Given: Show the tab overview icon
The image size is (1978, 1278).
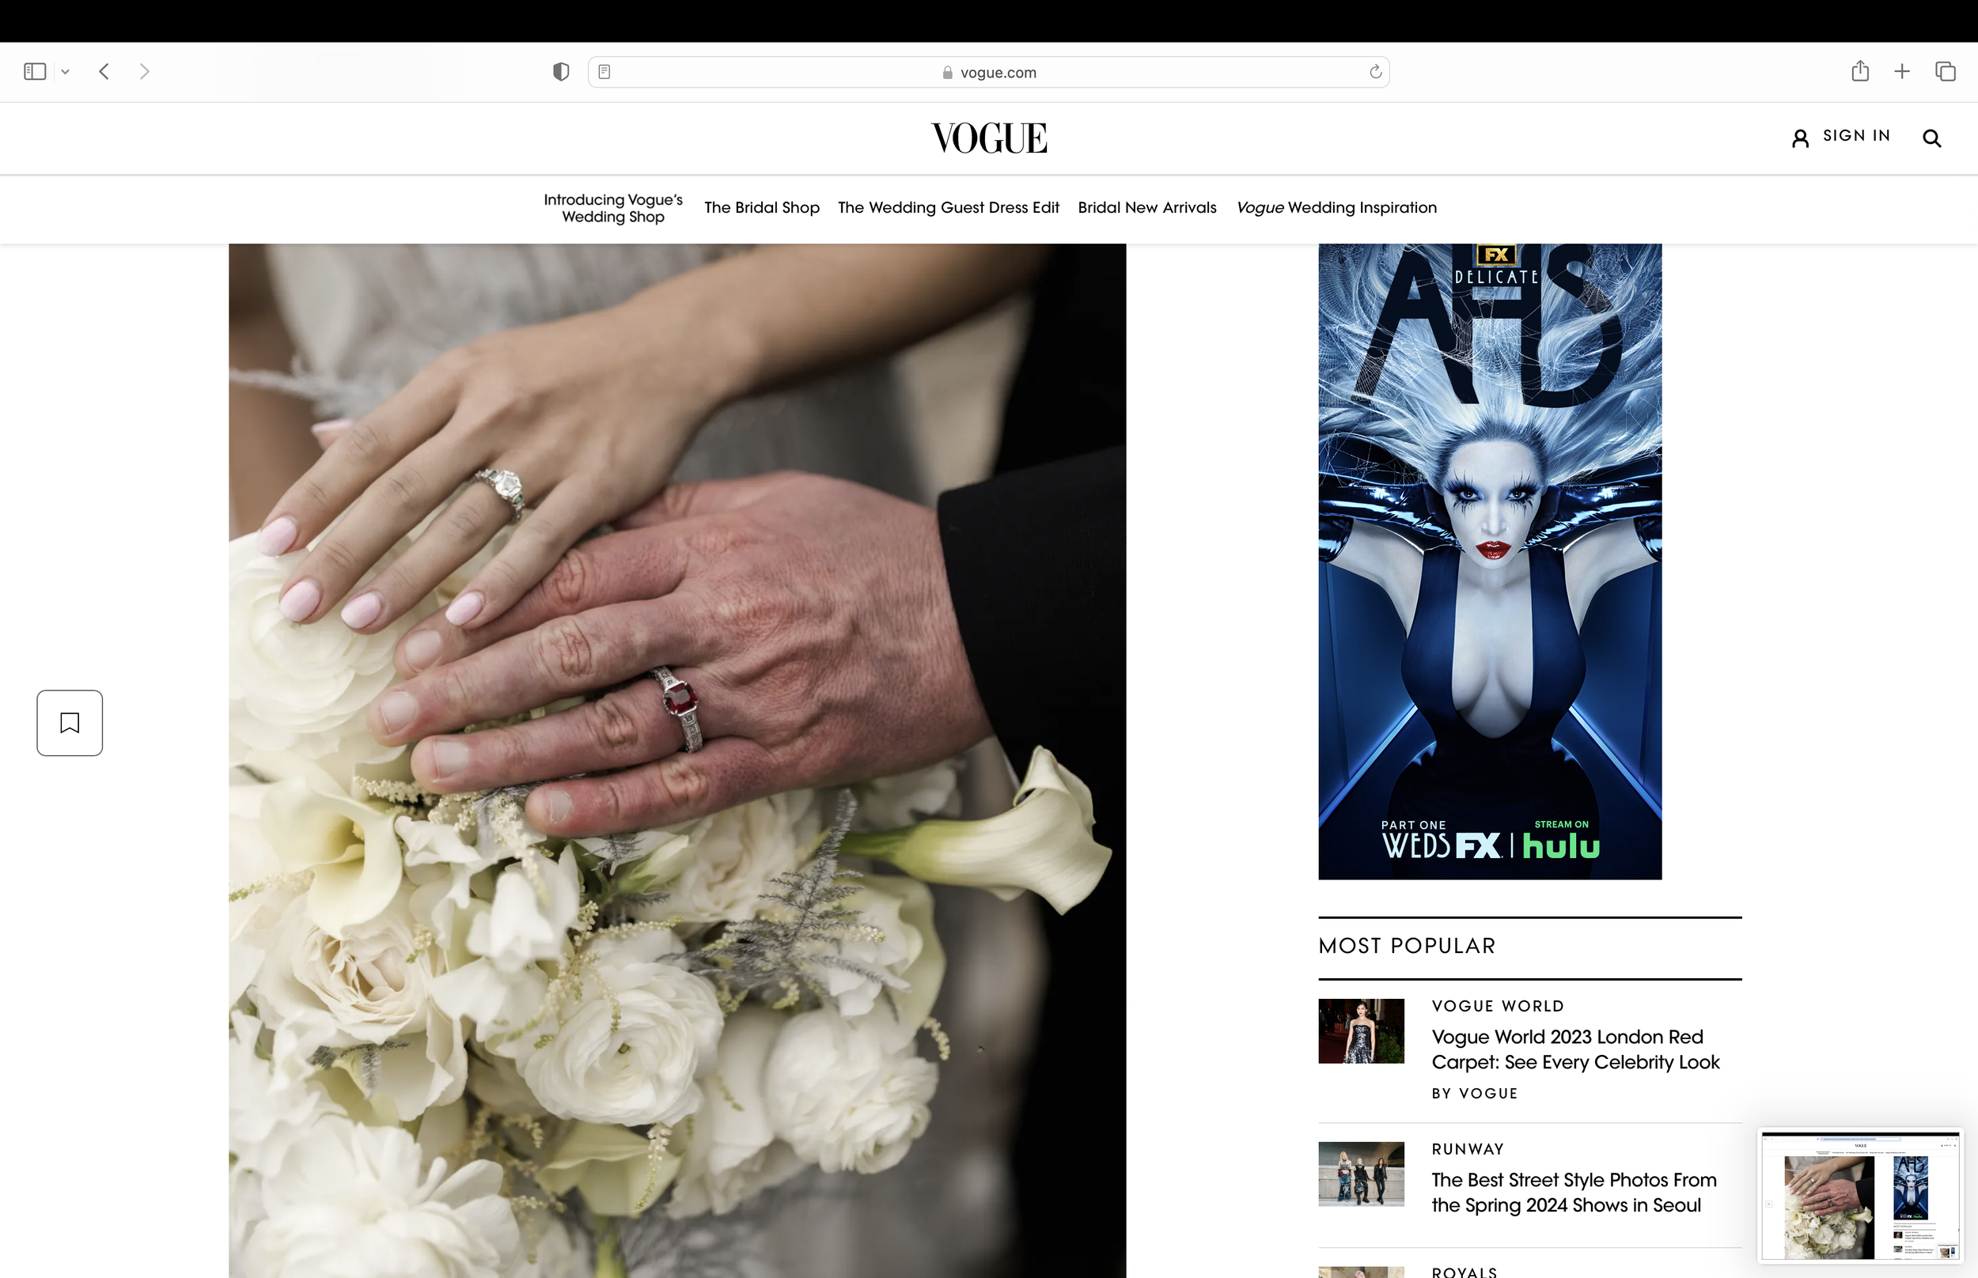Looking at the screenshot, I should 1945,71.
